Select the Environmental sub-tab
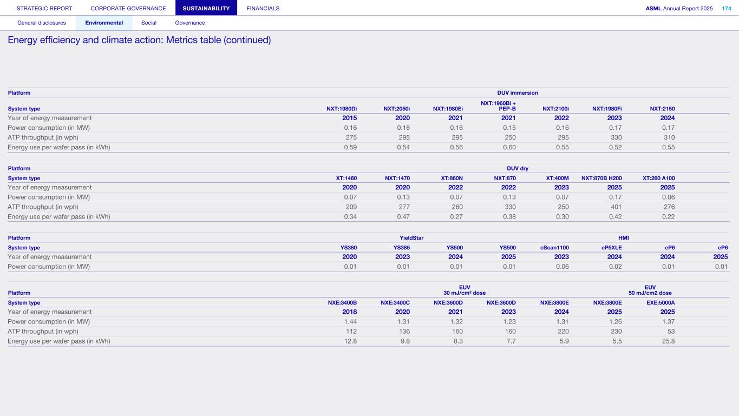Screen dimensions: 739x416 (x=104, y=23)
